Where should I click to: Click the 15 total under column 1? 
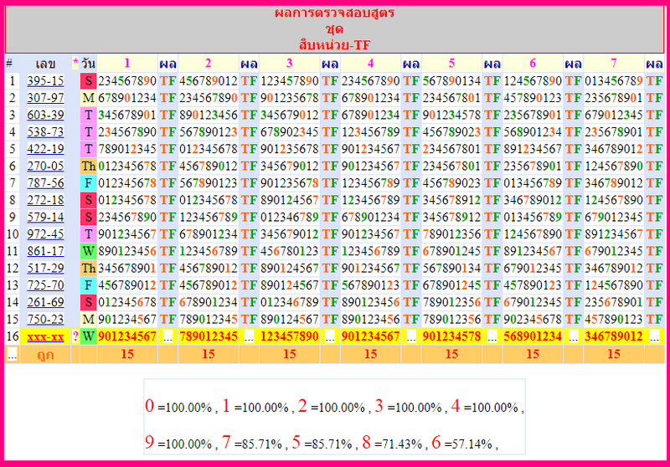127,354
